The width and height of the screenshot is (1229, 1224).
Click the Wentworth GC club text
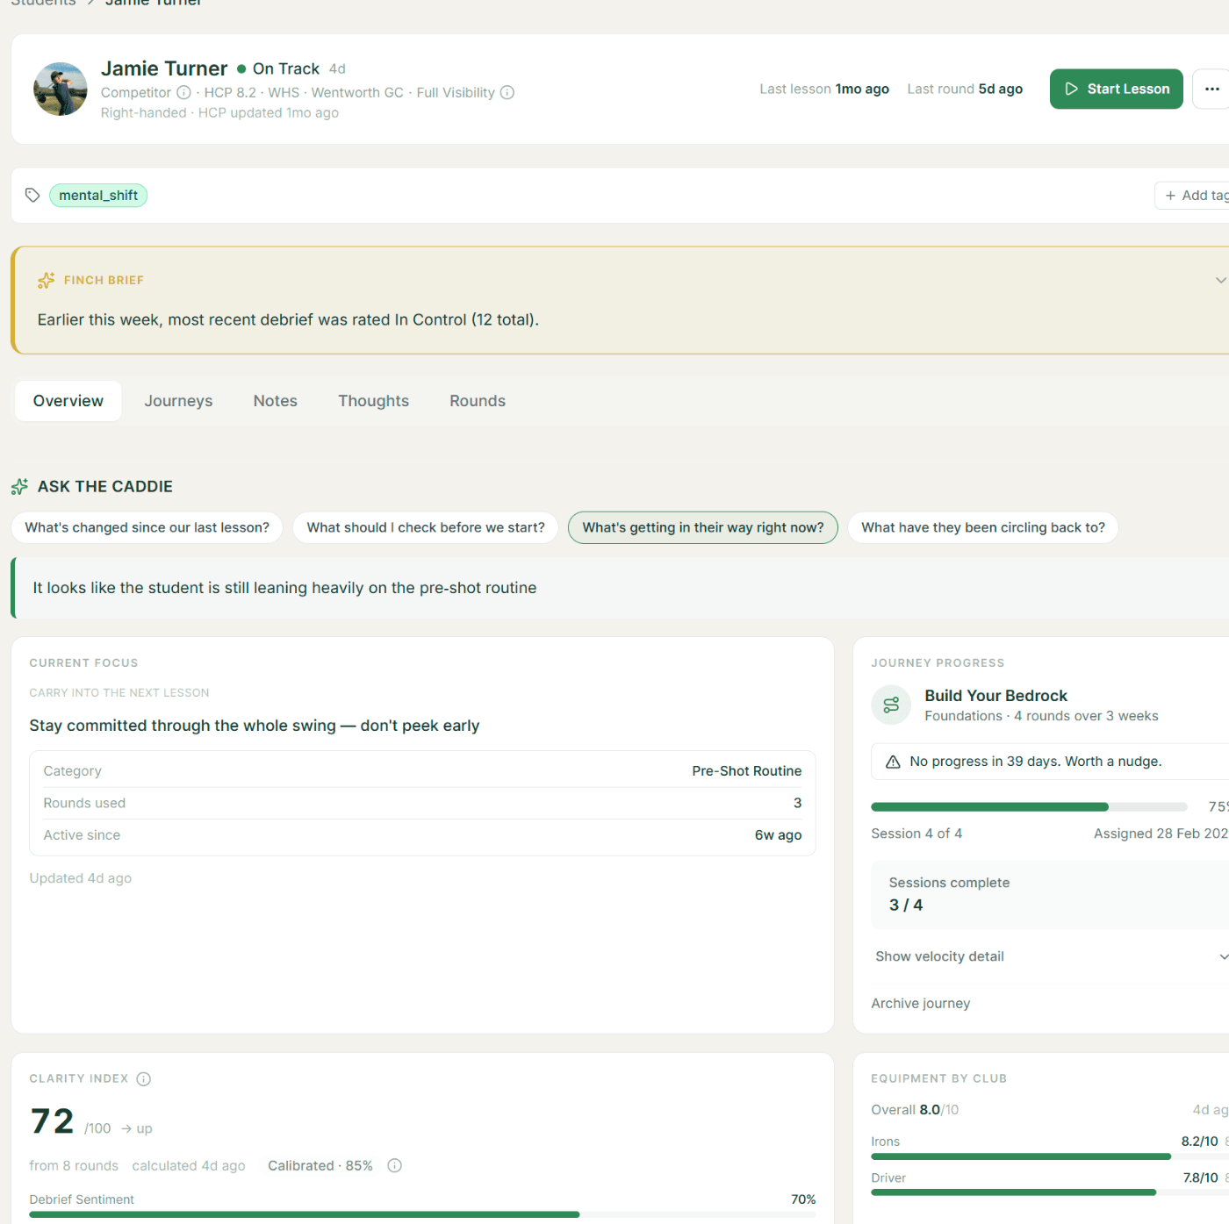(357, 93)
